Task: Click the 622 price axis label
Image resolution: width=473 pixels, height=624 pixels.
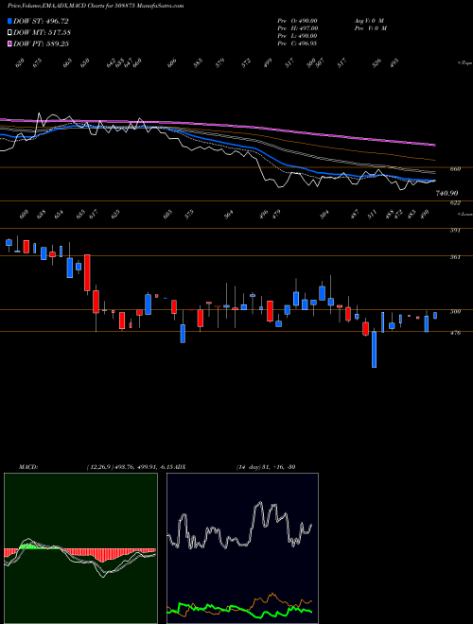Action: [x=455, y=203]
